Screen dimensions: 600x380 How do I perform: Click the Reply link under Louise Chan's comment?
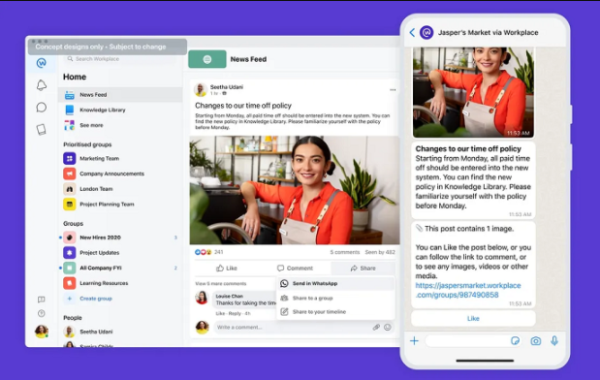click(235, 313)
